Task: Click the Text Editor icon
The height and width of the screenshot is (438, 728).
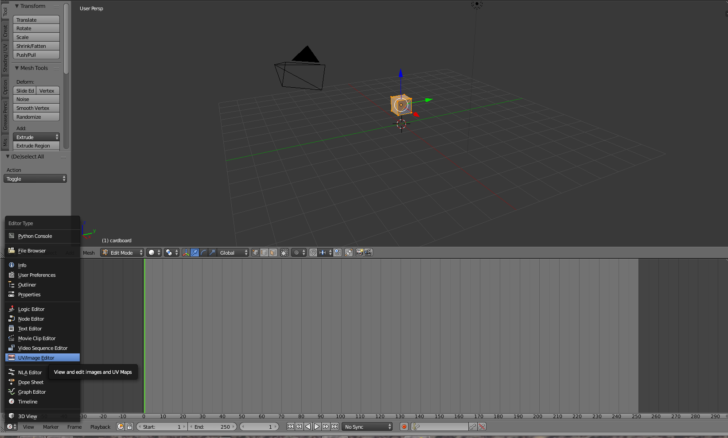Action: [12, 329]
